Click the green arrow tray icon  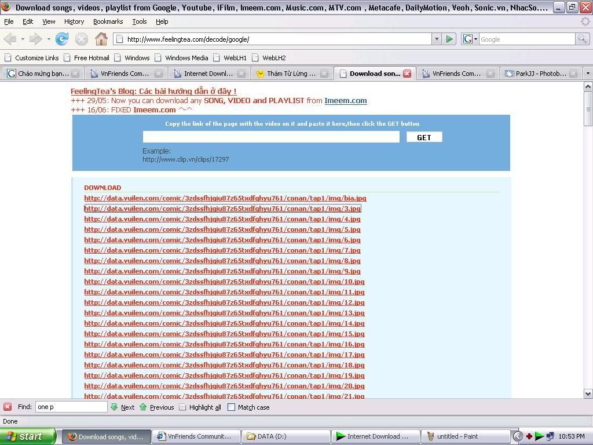tap(539, 436)
